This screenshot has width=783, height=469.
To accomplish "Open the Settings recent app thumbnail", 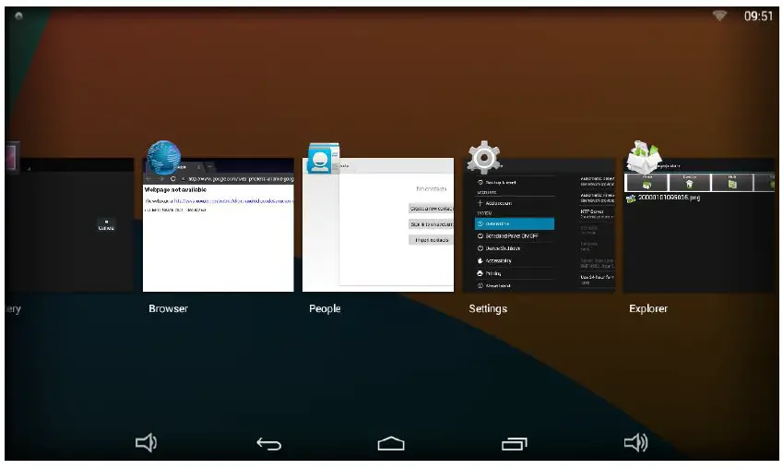I will click(539, 225).
